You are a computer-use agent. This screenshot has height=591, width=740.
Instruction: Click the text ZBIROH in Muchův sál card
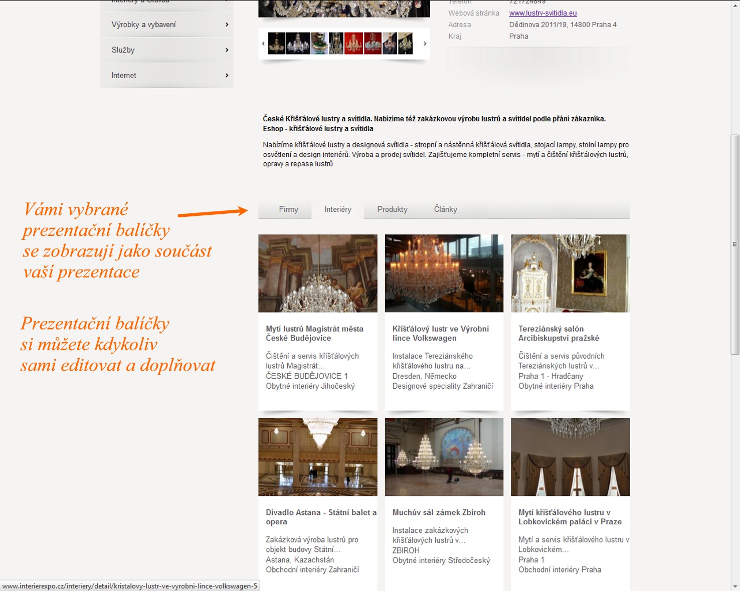406,550
